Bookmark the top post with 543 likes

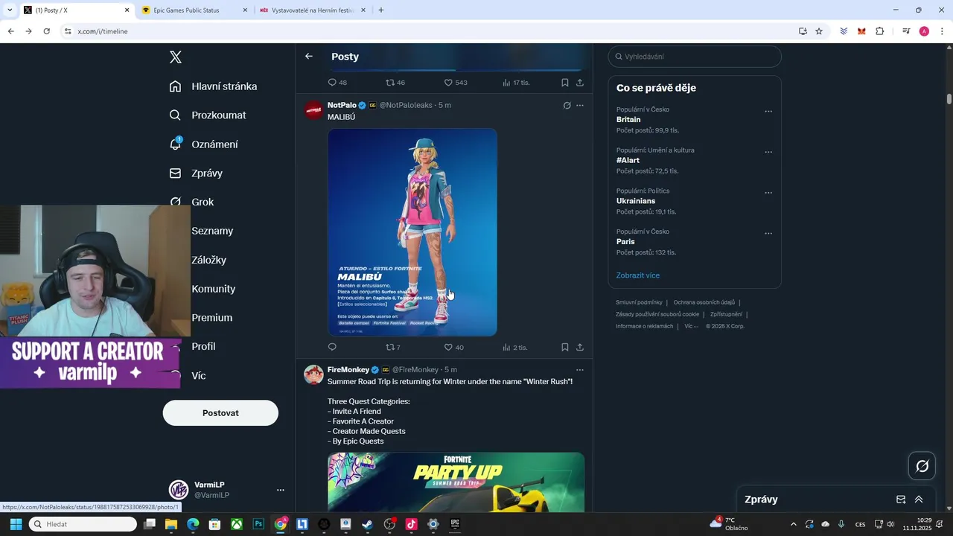pos(565,83)
